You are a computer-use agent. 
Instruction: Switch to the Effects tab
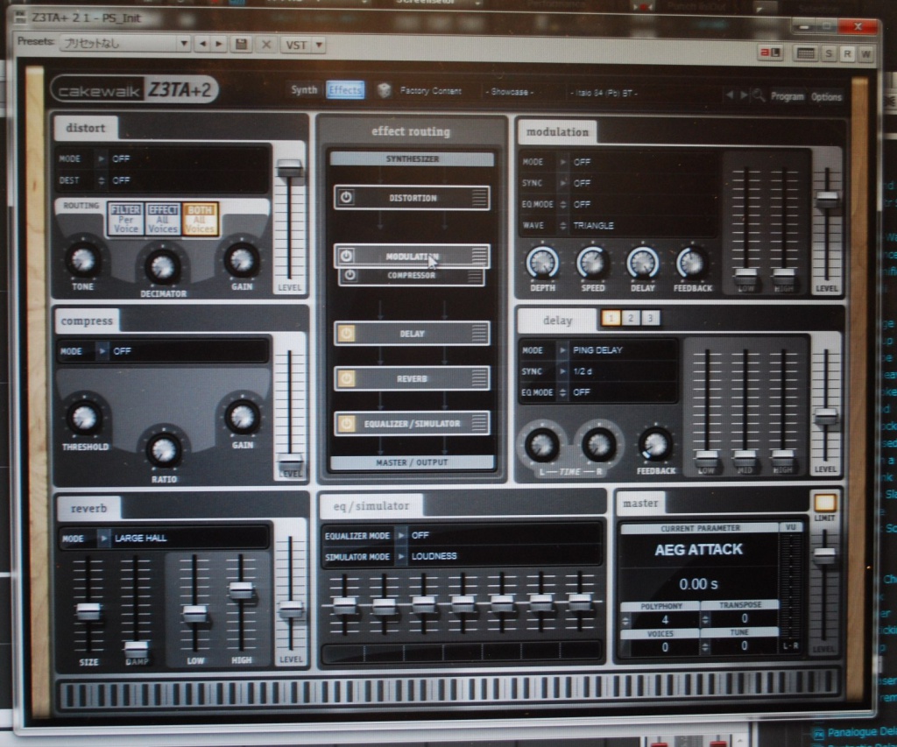345,90
